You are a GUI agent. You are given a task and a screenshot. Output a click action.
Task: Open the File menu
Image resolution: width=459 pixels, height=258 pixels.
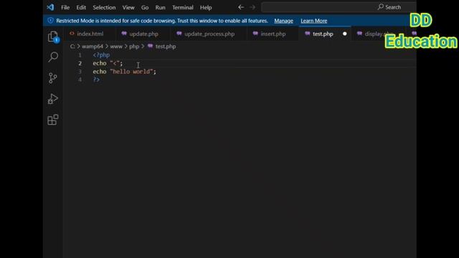[x=65, y=8]
